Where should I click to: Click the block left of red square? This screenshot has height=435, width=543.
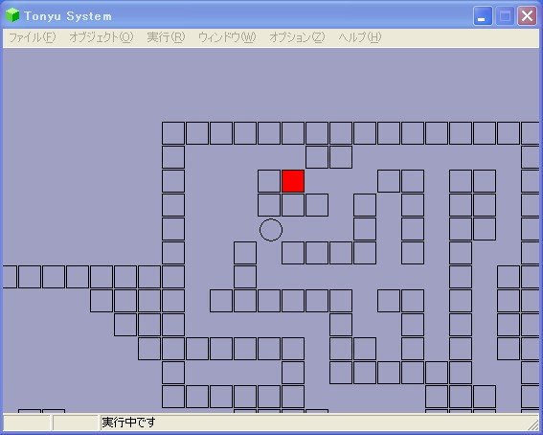coord(269,181)
